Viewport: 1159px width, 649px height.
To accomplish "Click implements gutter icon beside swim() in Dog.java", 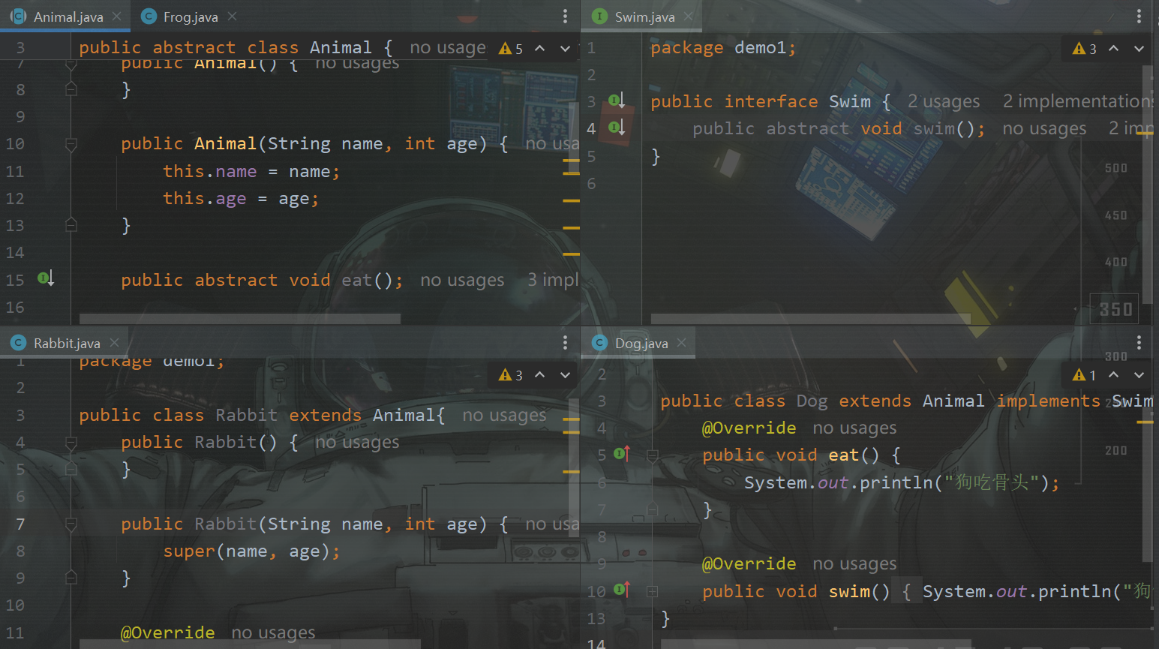I will 622,590.
